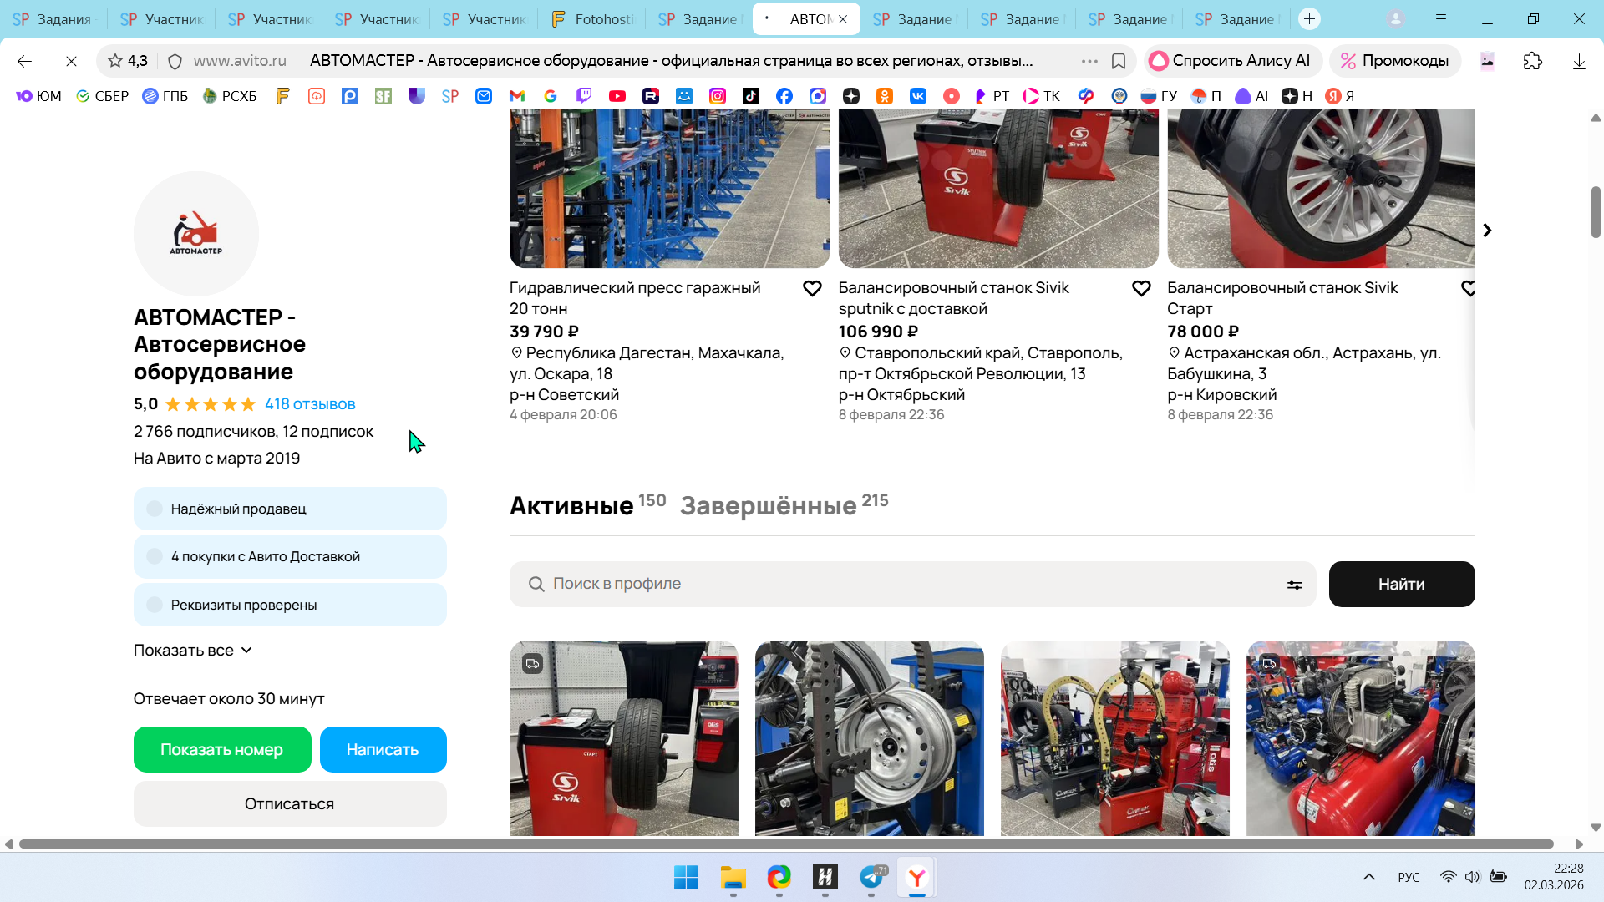Open Telegram from the taskbar

tap(871, 878)
